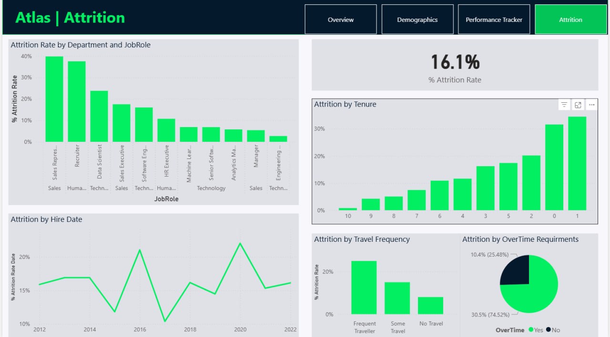Select the Recruiter bar

coord(77,101)
